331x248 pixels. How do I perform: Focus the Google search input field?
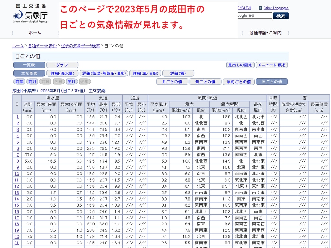pos(255,15)
